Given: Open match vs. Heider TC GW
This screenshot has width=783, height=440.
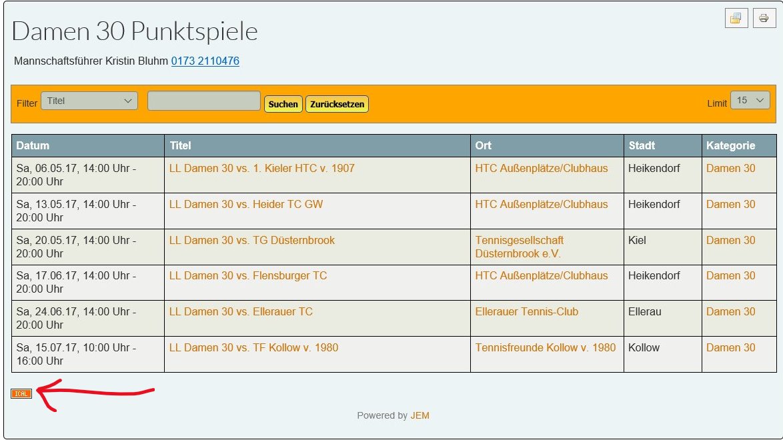Looking at the screenshot, I should 245,205.
